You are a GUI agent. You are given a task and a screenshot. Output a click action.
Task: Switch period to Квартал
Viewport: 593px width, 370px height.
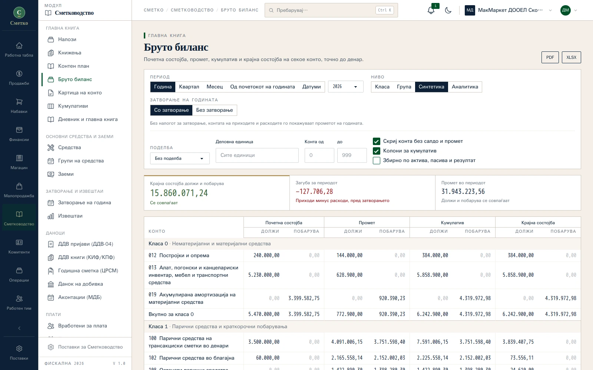point(189,87)
